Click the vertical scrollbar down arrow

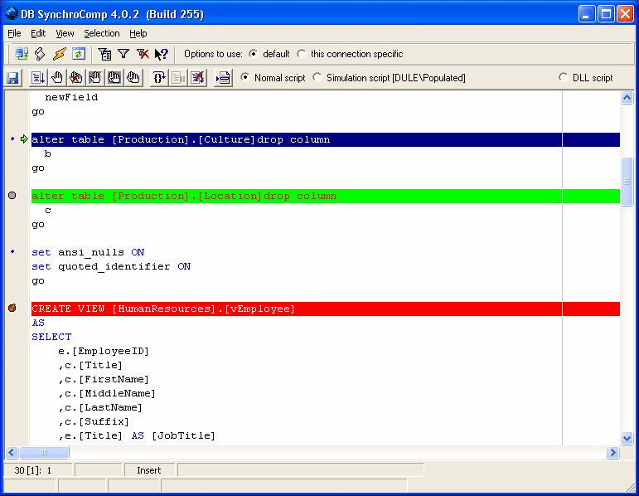pos(627,438)
